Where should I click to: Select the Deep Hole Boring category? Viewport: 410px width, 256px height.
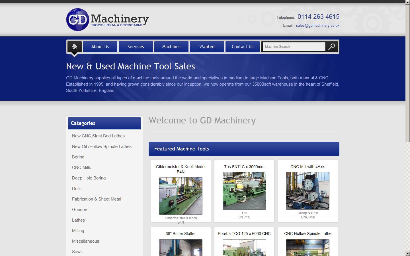point(89,178)
